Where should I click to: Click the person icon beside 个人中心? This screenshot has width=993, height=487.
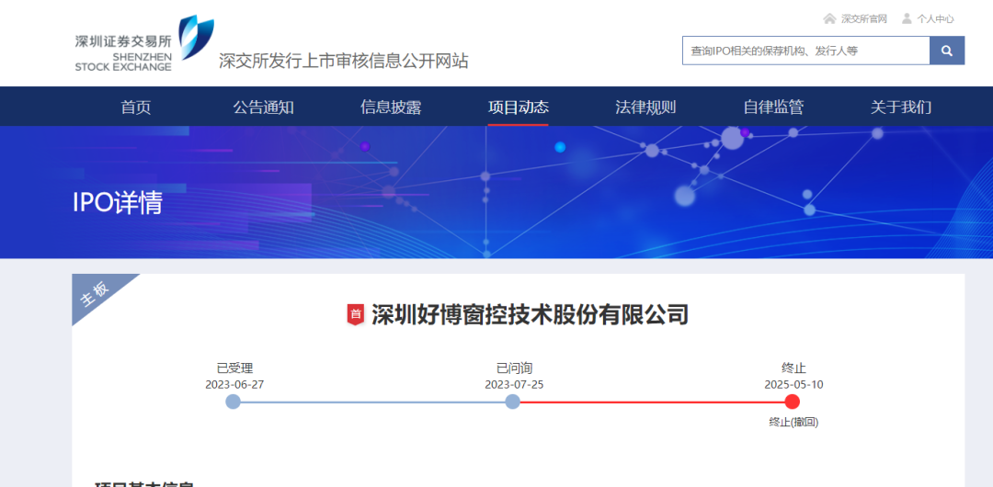click(907, 18)
